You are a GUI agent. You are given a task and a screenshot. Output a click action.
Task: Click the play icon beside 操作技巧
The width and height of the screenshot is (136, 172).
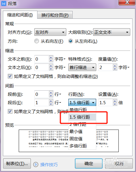pos(36,164)
